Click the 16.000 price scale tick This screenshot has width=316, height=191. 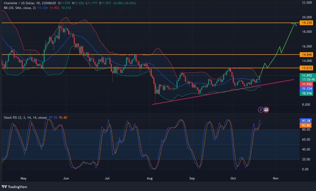307,46
